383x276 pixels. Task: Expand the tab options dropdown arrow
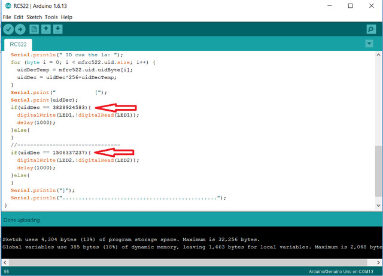(x=369, y=44)
